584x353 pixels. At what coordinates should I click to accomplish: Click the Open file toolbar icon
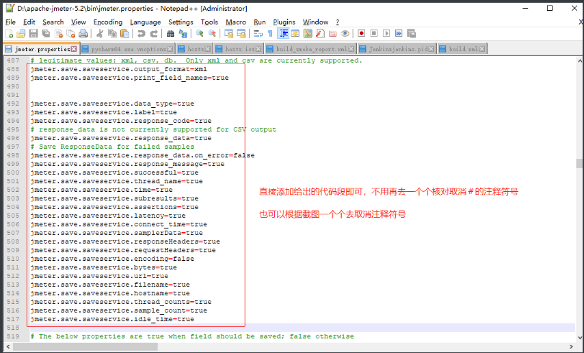[21, 34]
